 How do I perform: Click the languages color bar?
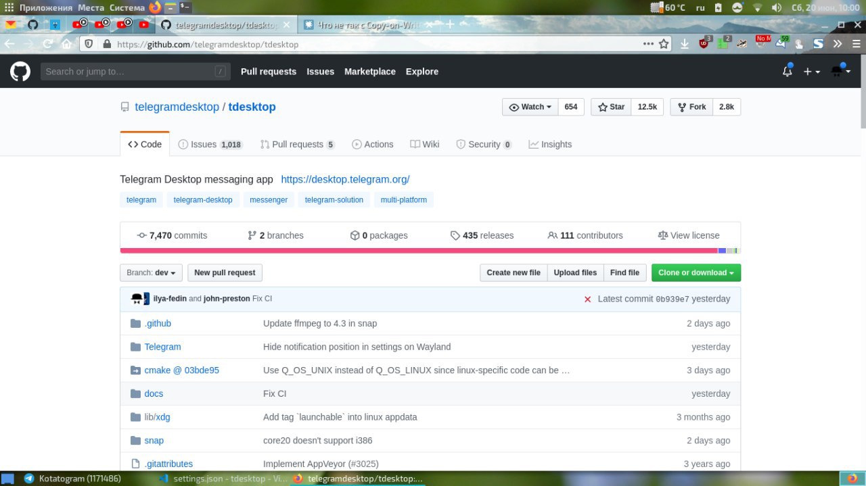[430, 251]
